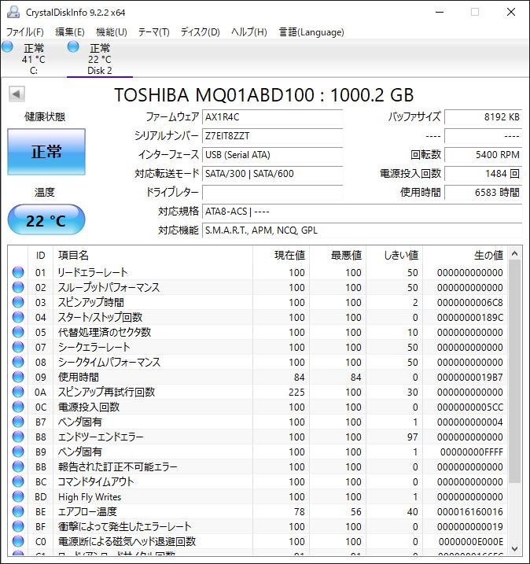
Task: Click the 対応機能 field S.M.A.R.T., APM, NCQ, GPL
Action: click(x=362, y=230)
